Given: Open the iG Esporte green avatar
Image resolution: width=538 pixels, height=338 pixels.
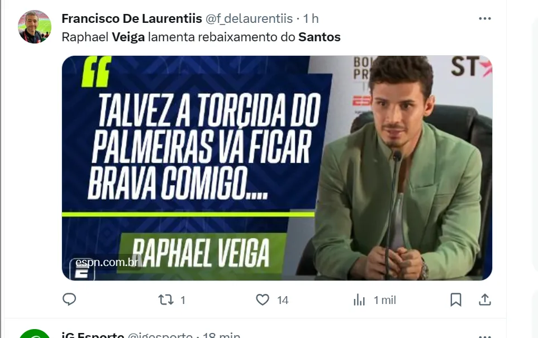Looking at the screenshot, I should coord(34,334).
